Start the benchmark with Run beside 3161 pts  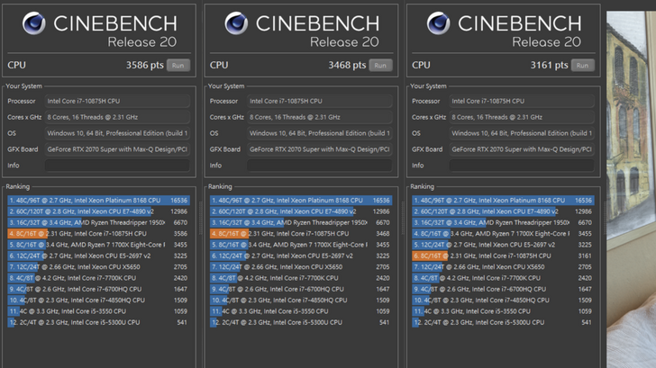coord(582,65)
